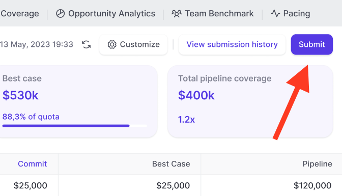Click the Opportunity Analytics pie chart icon
This screenshot has width=342, height=196.
point(60,14)
